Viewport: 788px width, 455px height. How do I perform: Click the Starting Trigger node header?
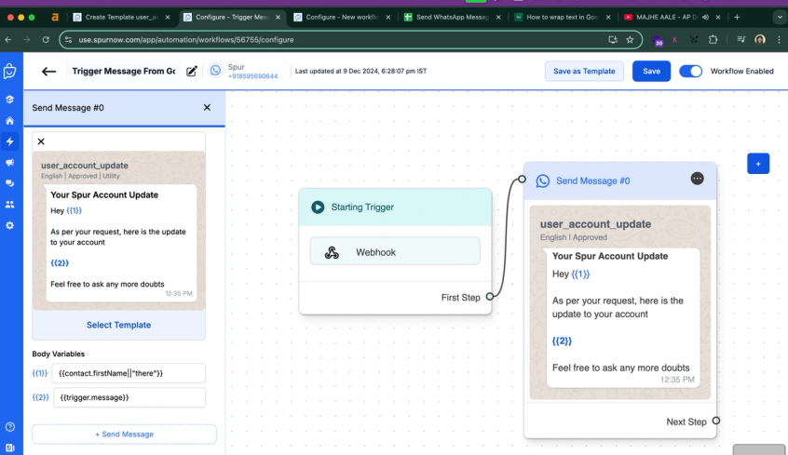pos(395,207)
